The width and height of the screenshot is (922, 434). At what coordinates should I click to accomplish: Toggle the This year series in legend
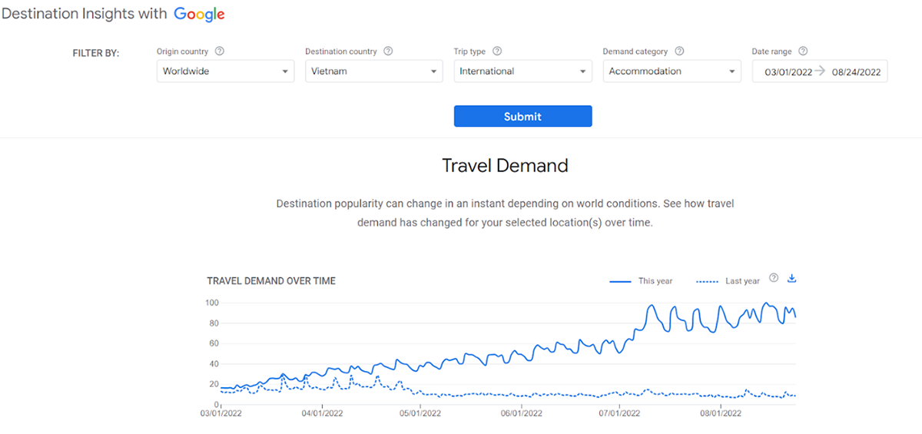[641, 281]
